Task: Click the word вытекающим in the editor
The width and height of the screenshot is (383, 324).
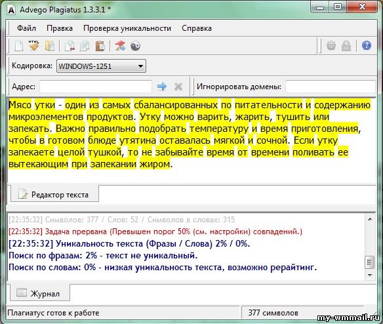Action: 38,164
